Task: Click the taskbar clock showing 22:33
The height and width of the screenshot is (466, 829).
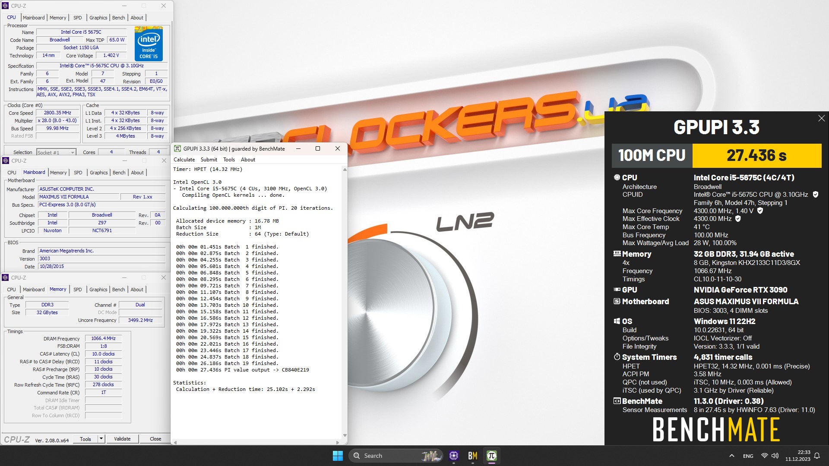Action: point(798,456)
